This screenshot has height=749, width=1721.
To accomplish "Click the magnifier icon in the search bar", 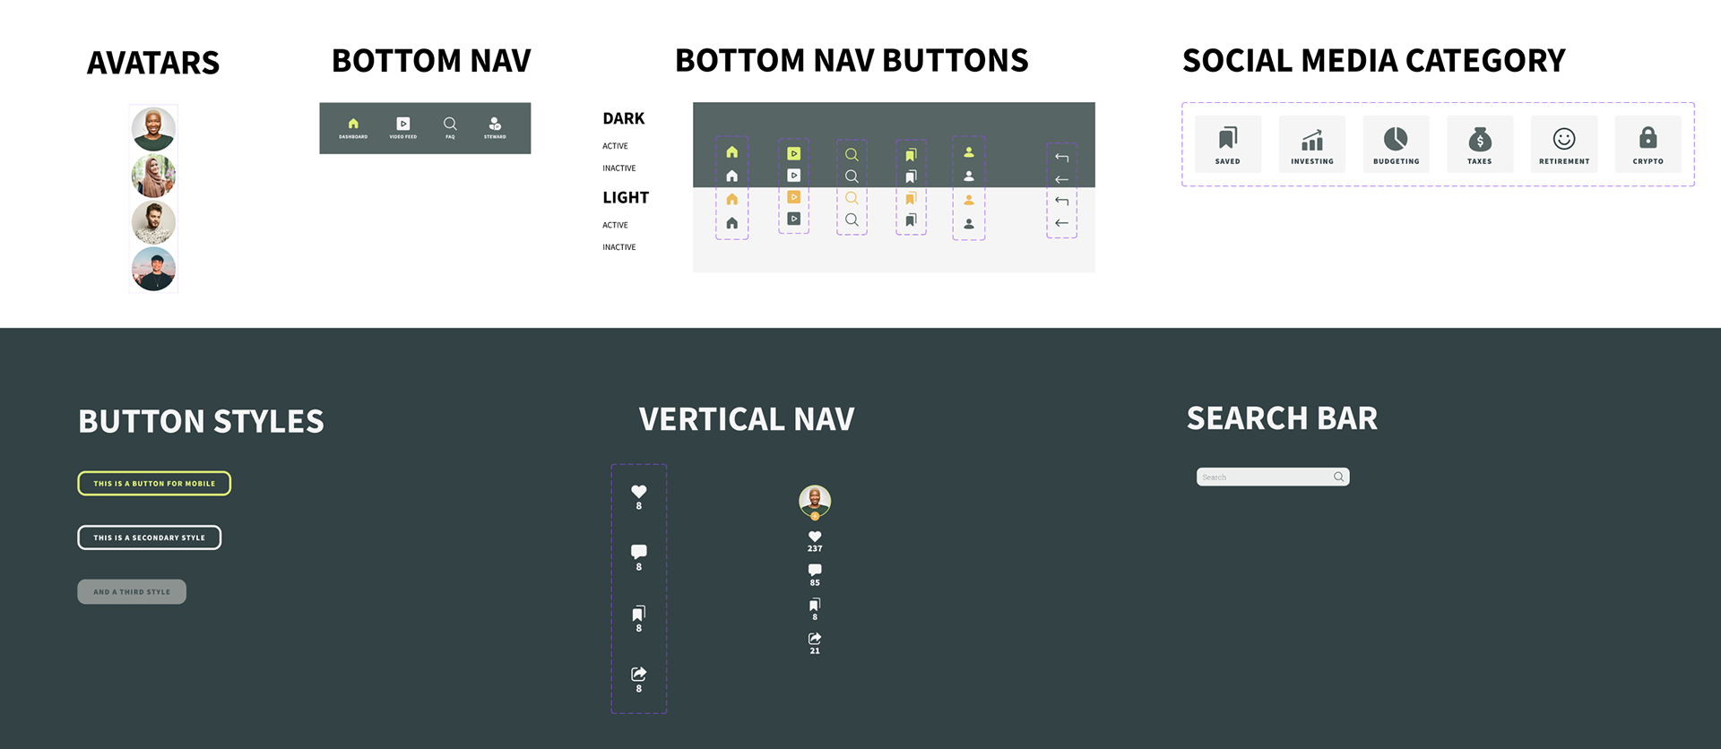I will point(1338,477).
